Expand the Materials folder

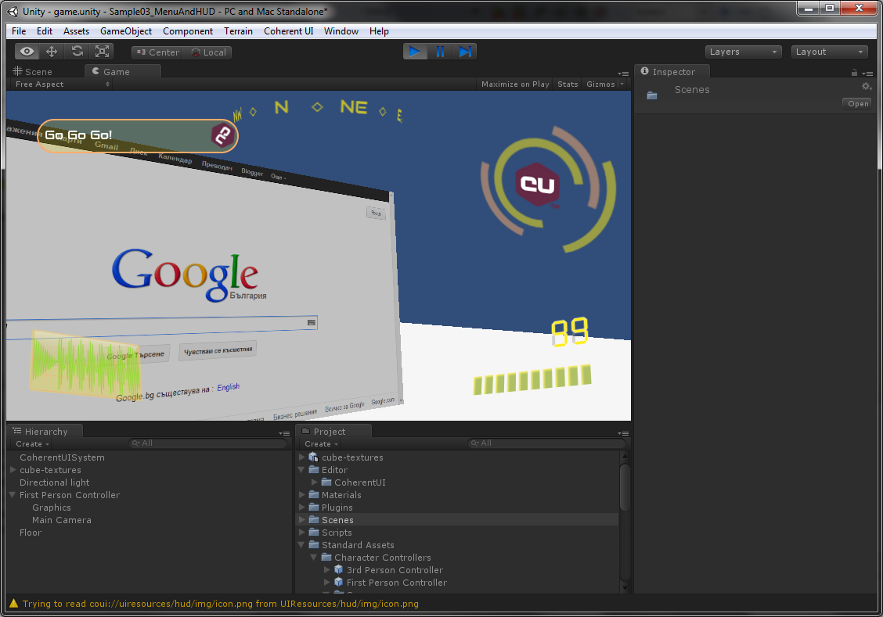(302, 495)
